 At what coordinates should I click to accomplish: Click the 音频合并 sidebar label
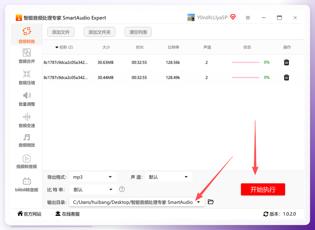27,61
